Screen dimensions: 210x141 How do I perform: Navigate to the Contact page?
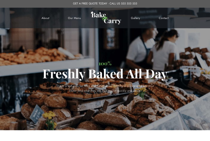pyautogui.click(x=163, y=18)
